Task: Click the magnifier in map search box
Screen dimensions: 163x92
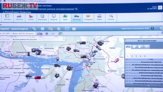Action: click(63, 39)
